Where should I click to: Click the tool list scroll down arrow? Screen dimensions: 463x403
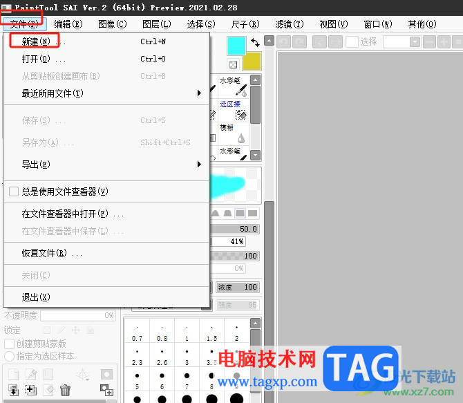(x=256, y=155)
